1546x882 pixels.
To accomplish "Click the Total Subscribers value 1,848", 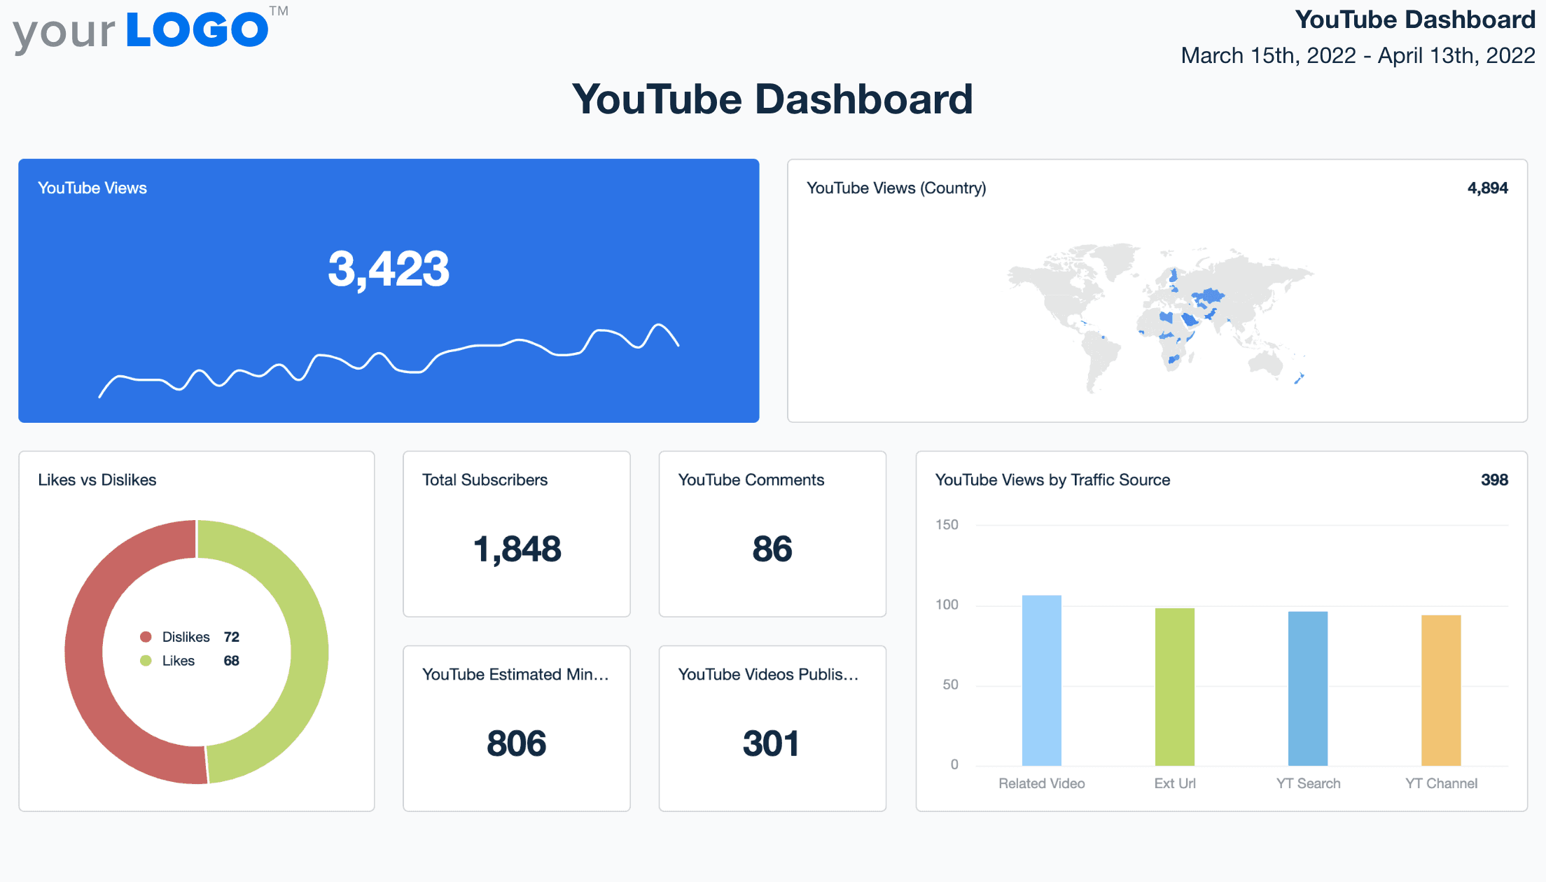I will [517, 549].
